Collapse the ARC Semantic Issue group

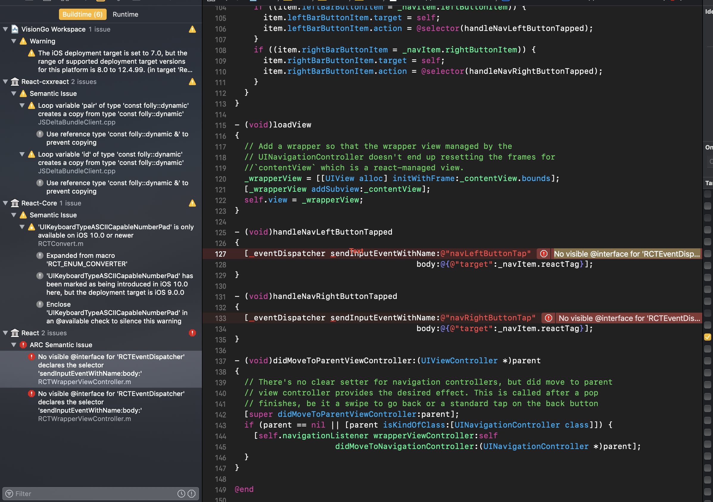13,345
